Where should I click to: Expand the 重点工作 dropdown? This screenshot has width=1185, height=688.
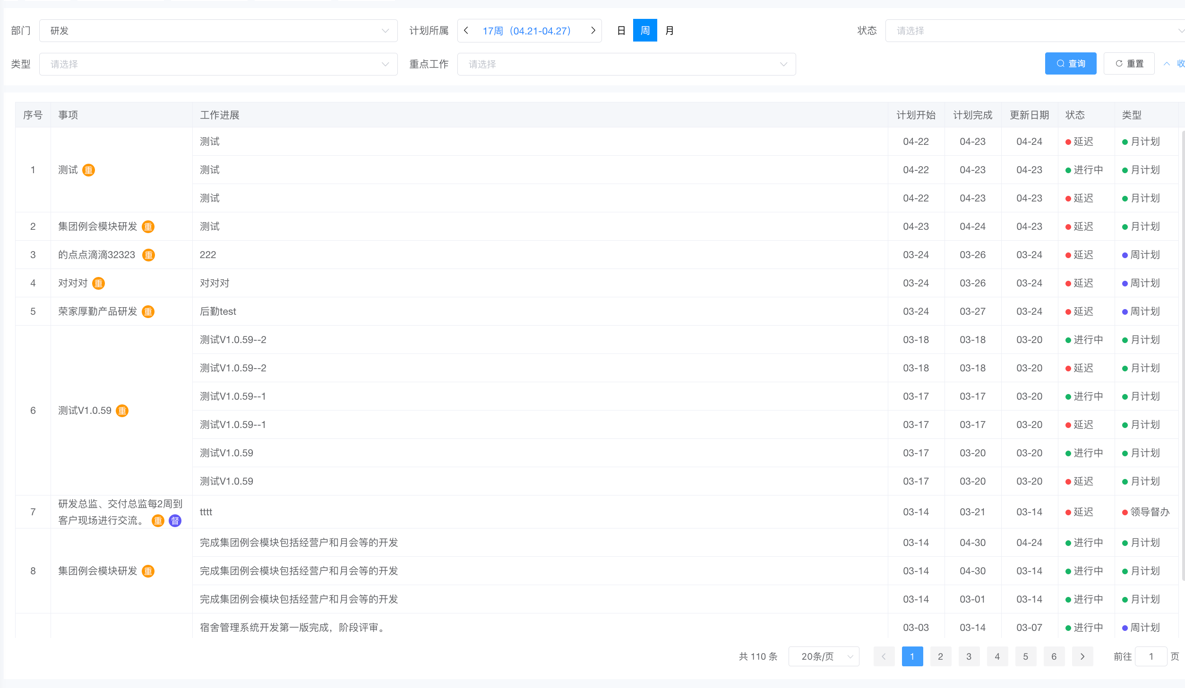[x=626, y=64]
